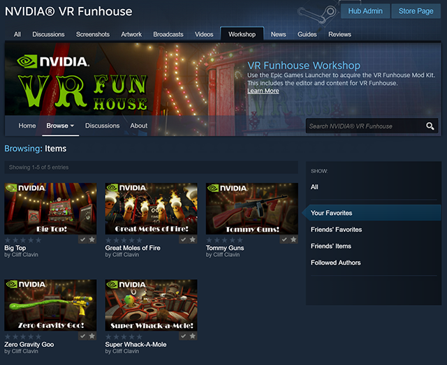
Task: Click the Zero Gravity Goo title
Action: (x=29, y=345)
